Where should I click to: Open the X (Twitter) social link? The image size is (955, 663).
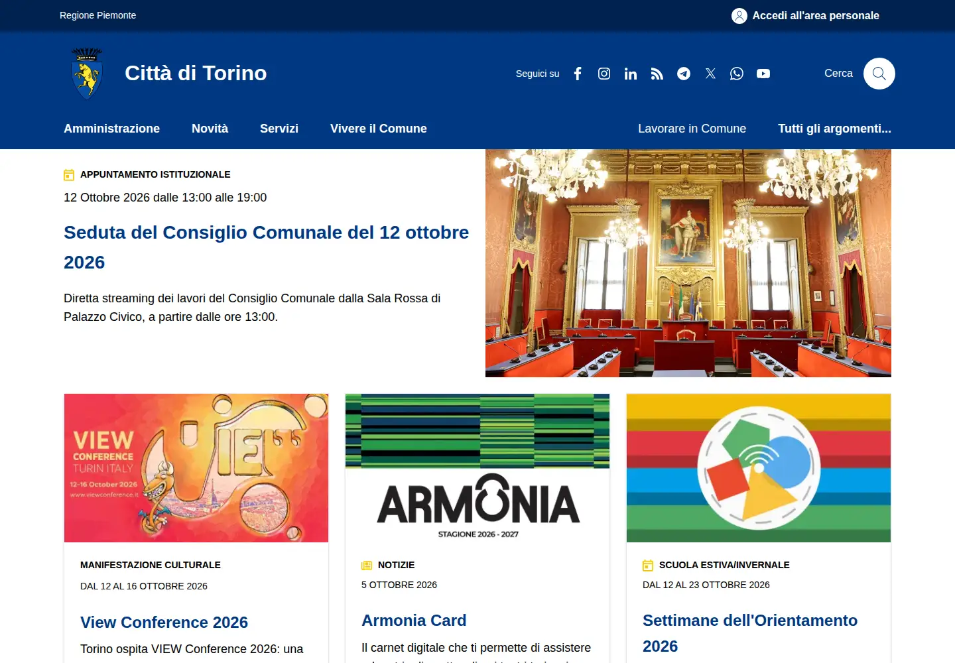click(x=710, y=74)
